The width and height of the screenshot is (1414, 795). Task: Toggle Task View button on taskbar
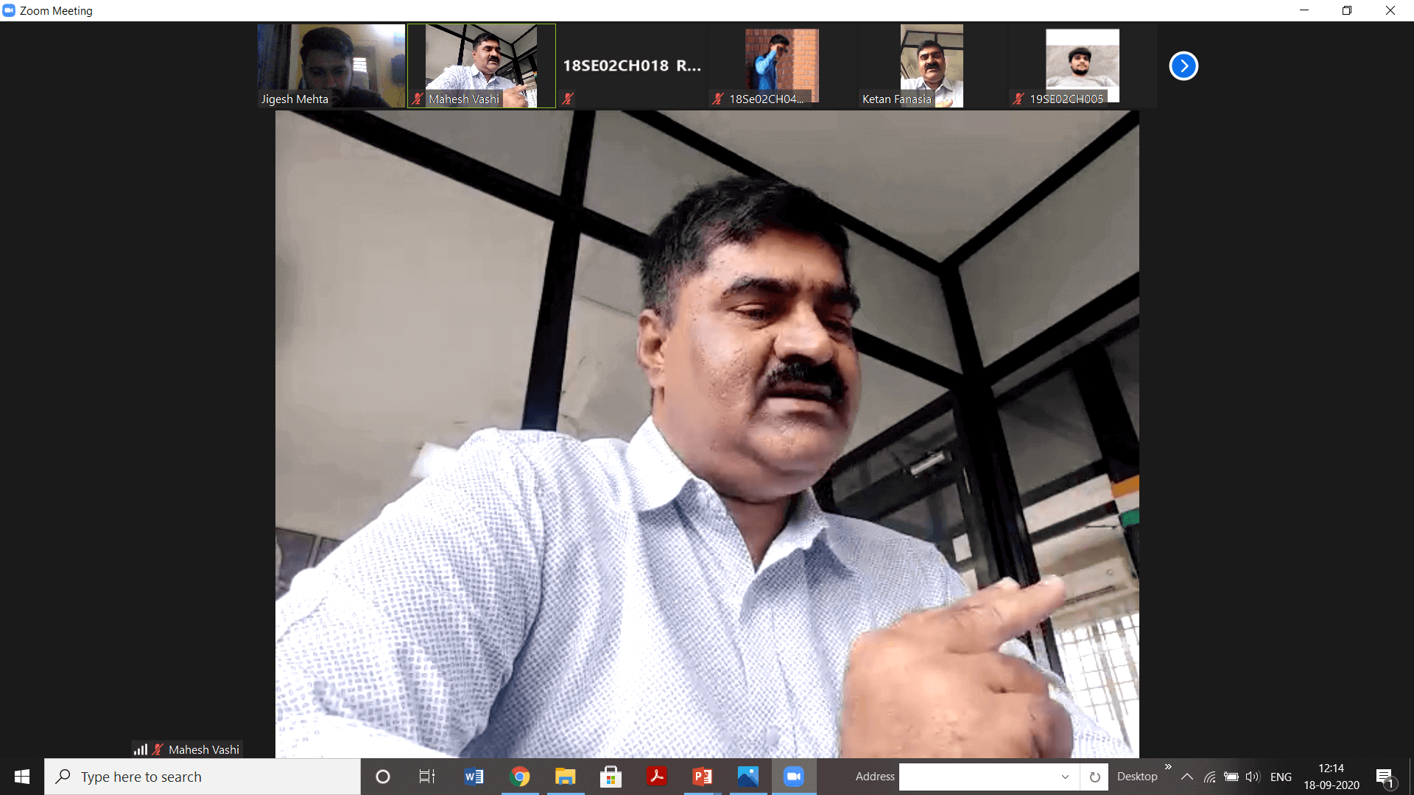427,777
